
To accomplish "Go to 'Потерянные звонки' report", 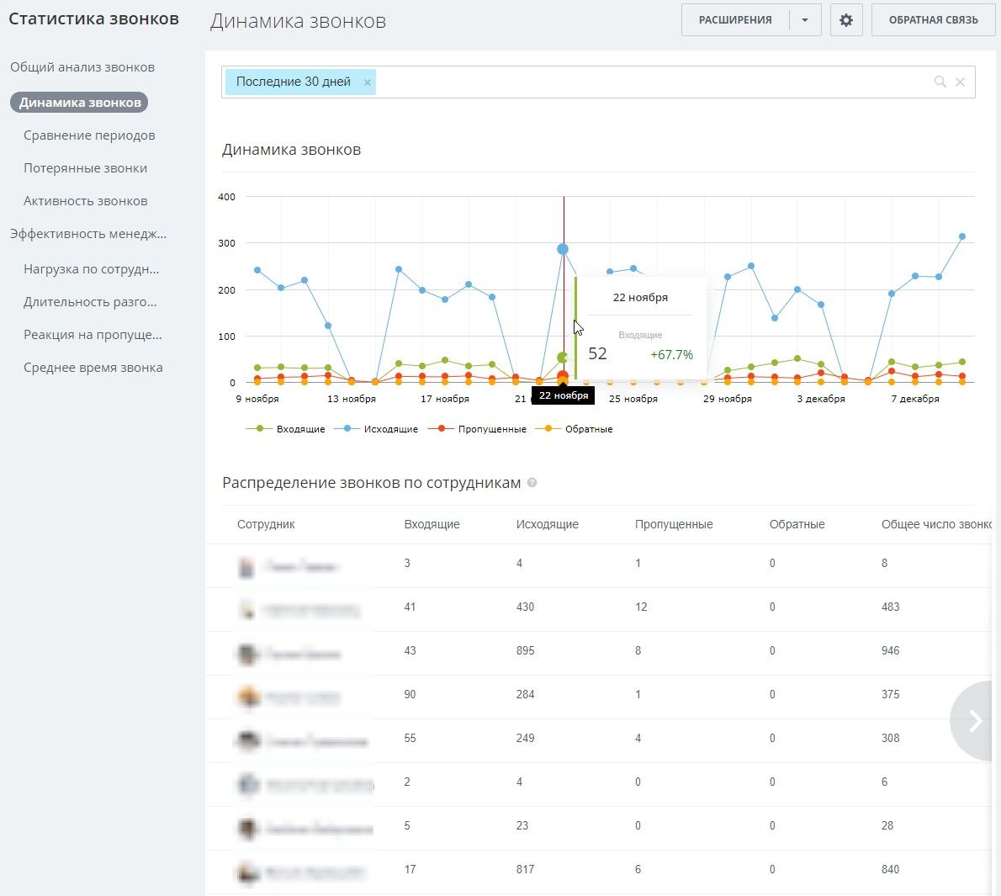I will tap(85, 168).
